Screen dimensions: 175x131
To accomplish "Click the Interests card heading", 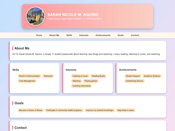I will tap(71, 70).
